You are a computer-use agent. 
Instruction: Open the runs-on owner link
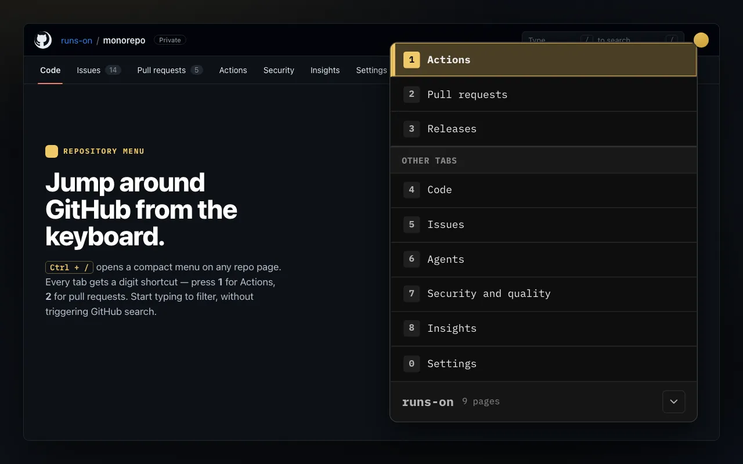(x=77, y=41)
